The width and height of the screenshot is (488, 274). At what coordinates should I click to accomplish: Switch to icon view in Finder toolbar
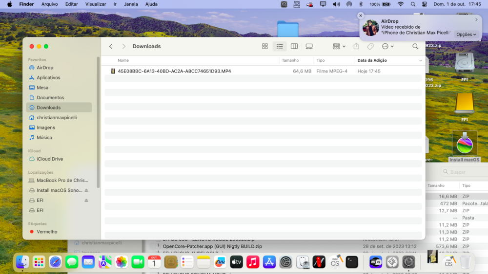point(265,46)
